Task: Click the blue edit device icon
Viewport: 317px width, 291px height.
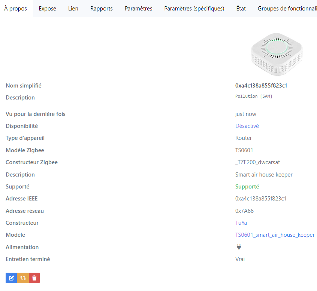Action: pyautogui.click(x=11, y=278)
